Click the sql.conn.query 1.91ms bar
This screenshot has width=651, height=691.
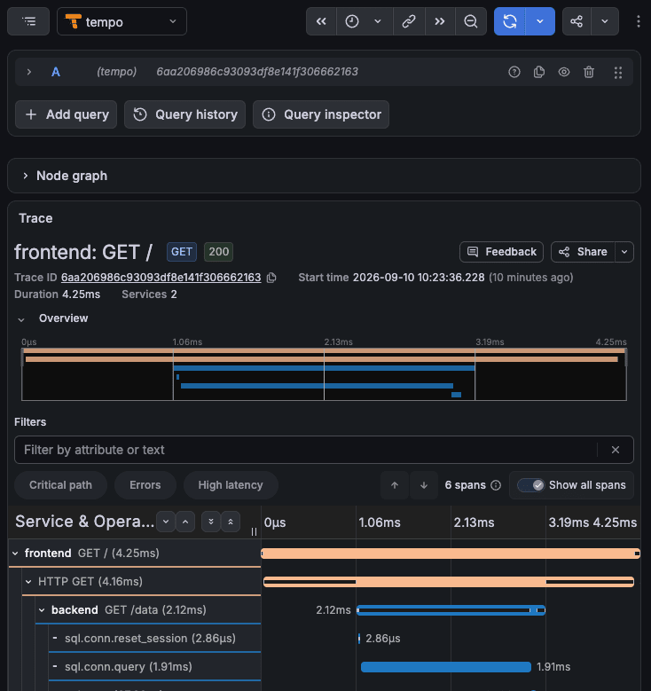pos(446,667)
